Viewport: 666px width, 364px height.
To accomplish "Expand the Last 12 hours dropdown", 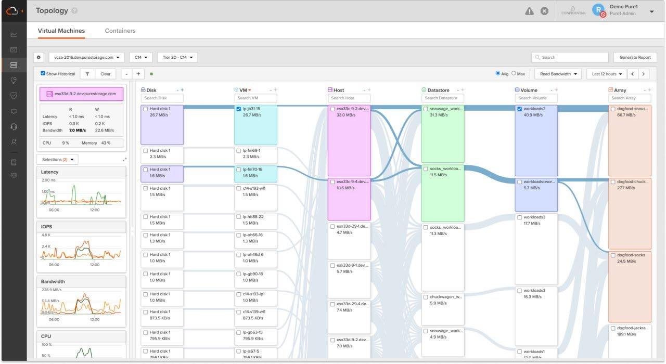I will tap(606, 74).
